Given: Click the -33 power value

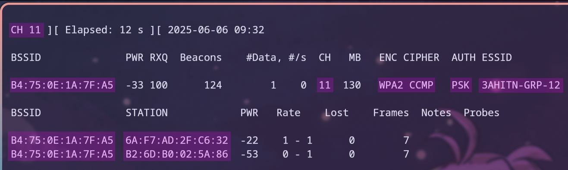Looking at the screenshot, I should pos(135,85).
